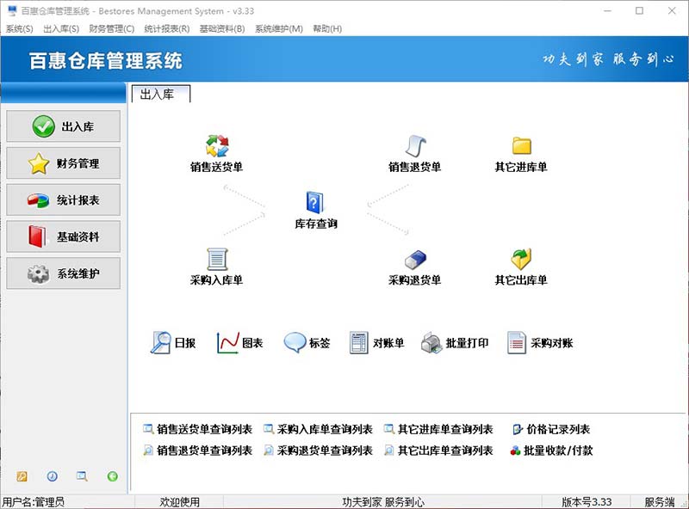Click the red book icon for 基础资料
689x509 pixels.
coord(37,237)
